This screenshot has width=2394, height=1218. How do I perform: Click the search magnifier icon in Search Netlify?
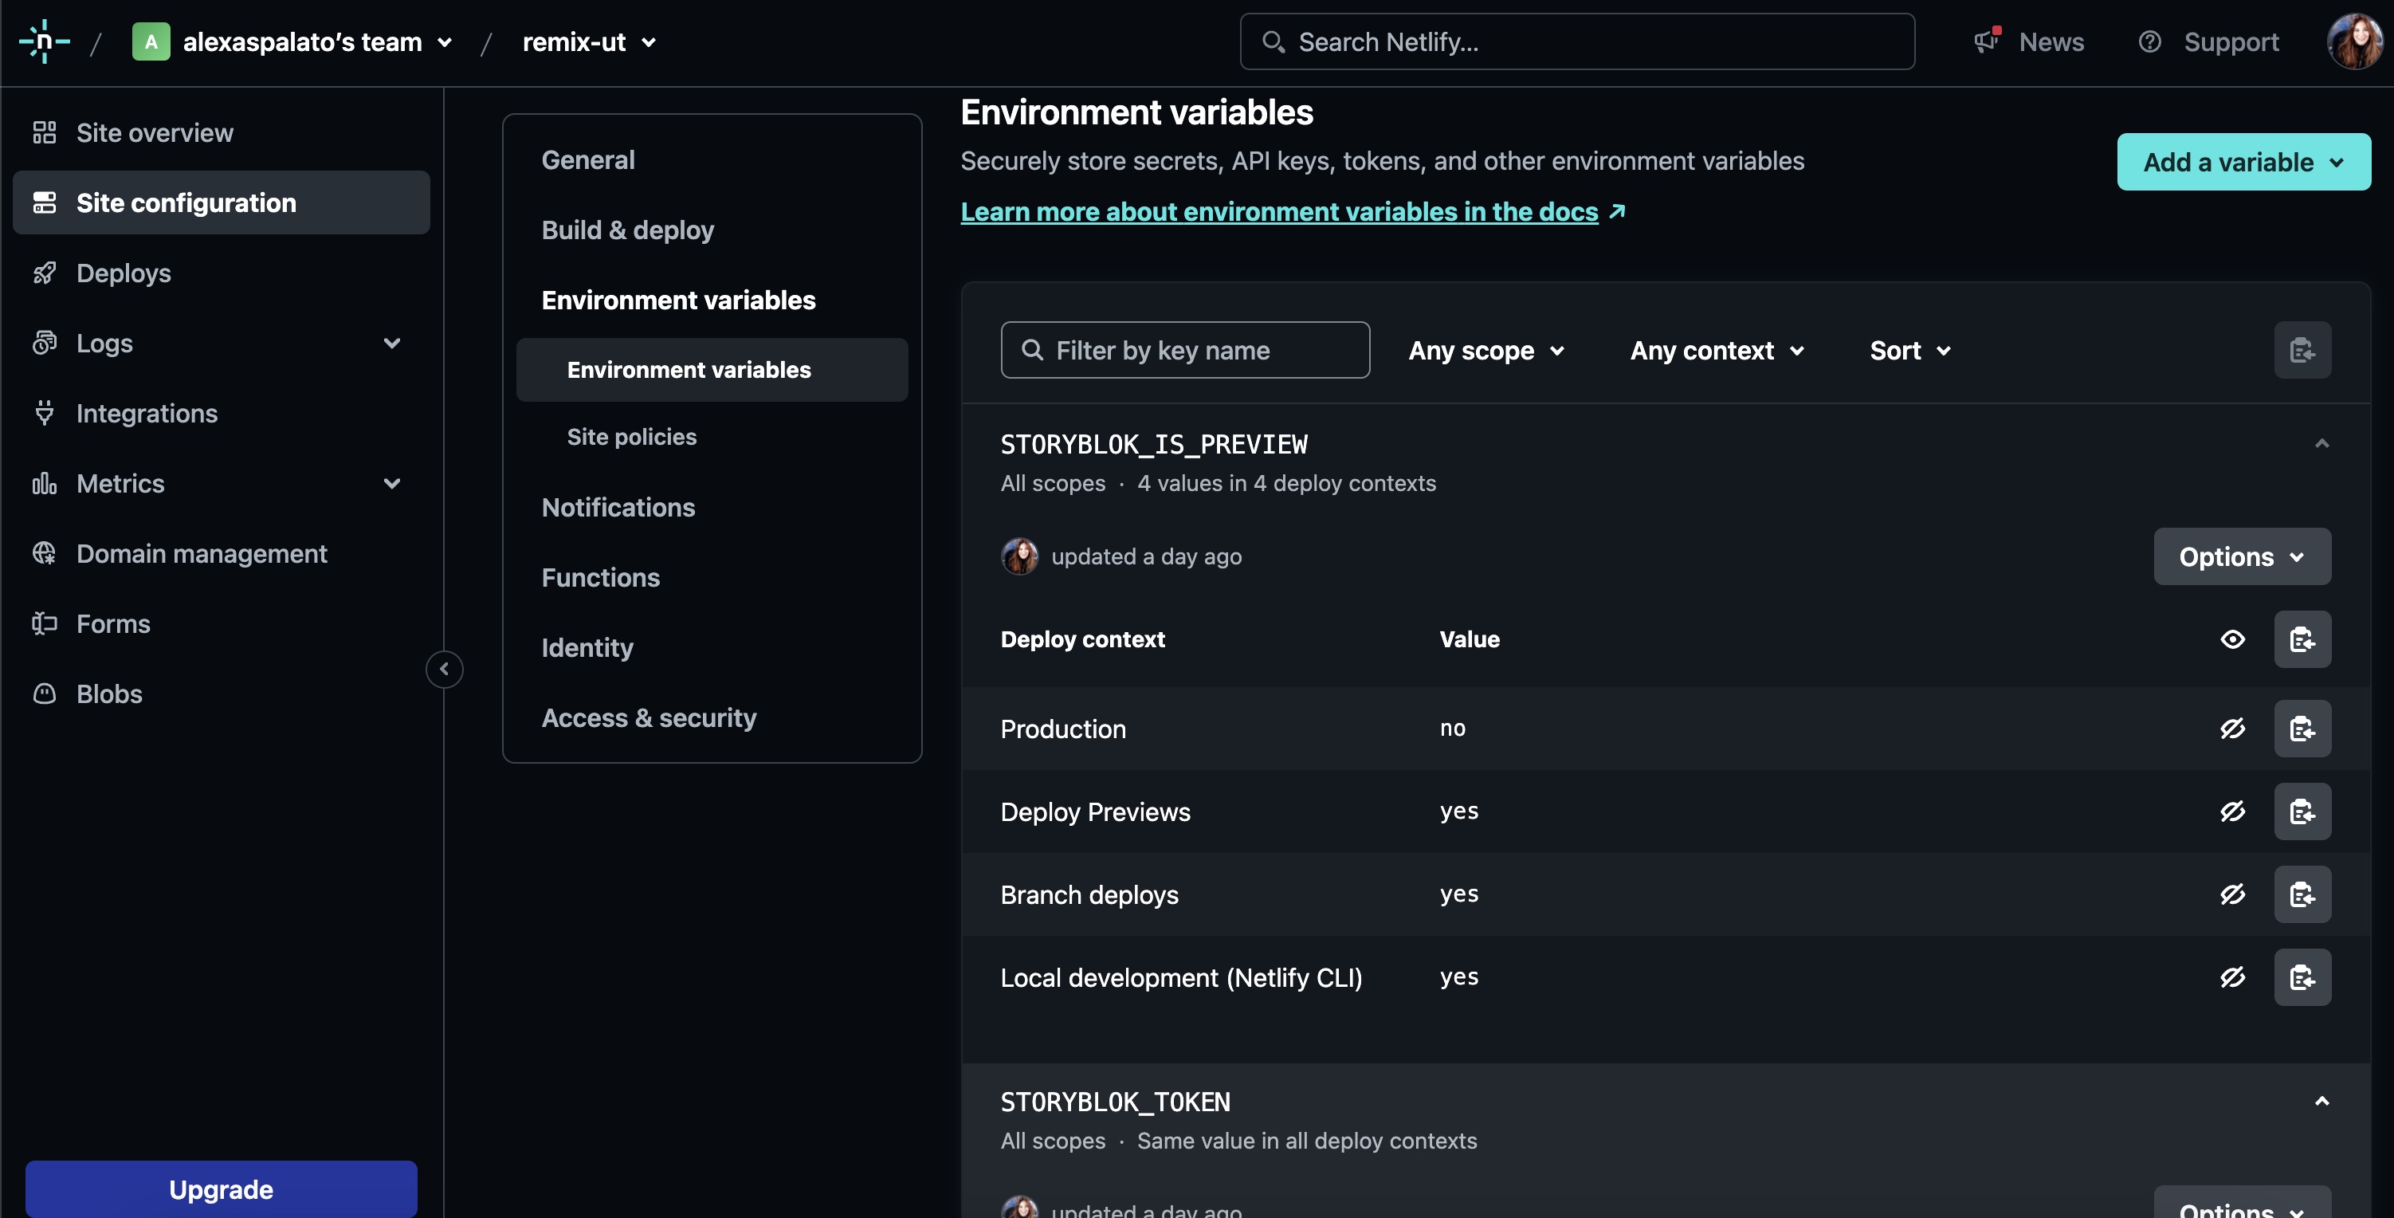click(1272, 41)
